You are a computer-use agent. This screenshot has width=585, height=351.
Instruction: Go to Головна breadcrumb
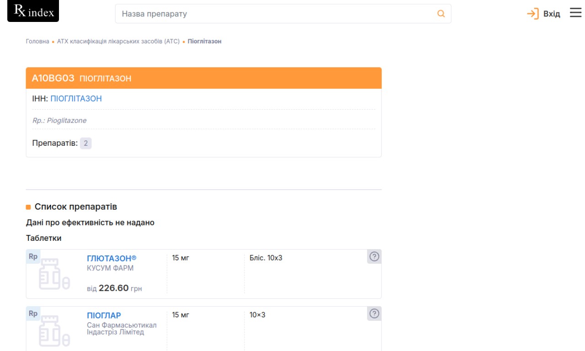[37, 41]
